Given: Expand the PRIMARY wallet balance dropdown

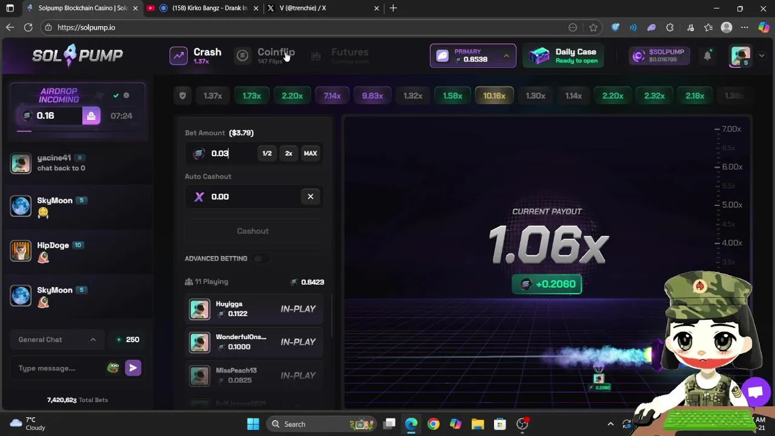Looking at the screenshot, I should [473, 56].
